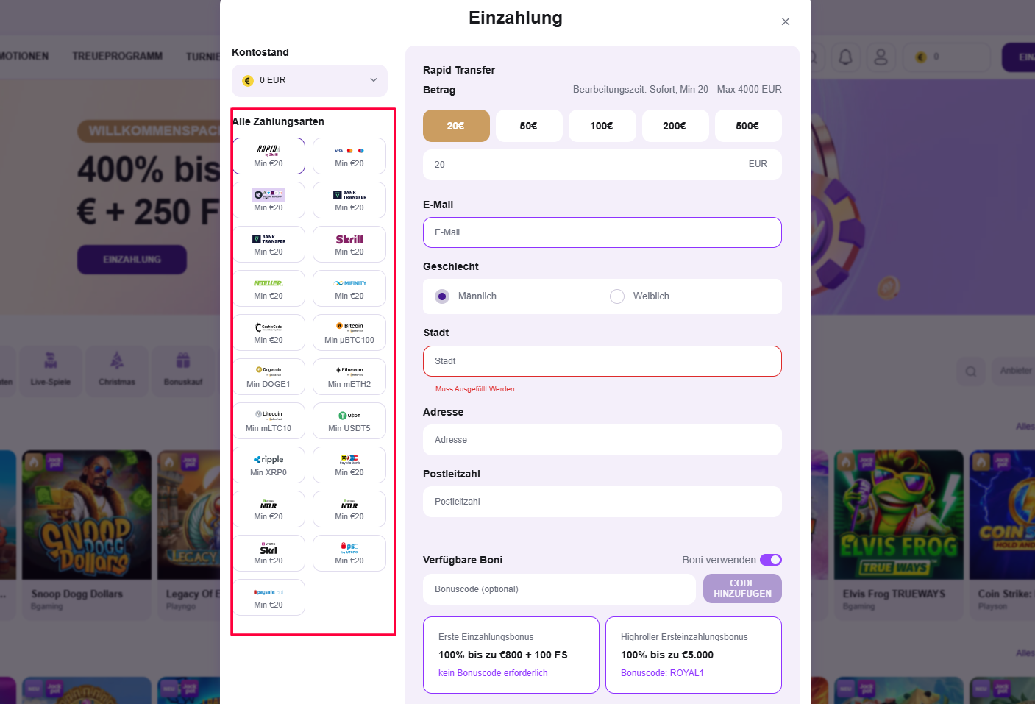
Task: Select the Skrill payment method
Action: (349, 243)
